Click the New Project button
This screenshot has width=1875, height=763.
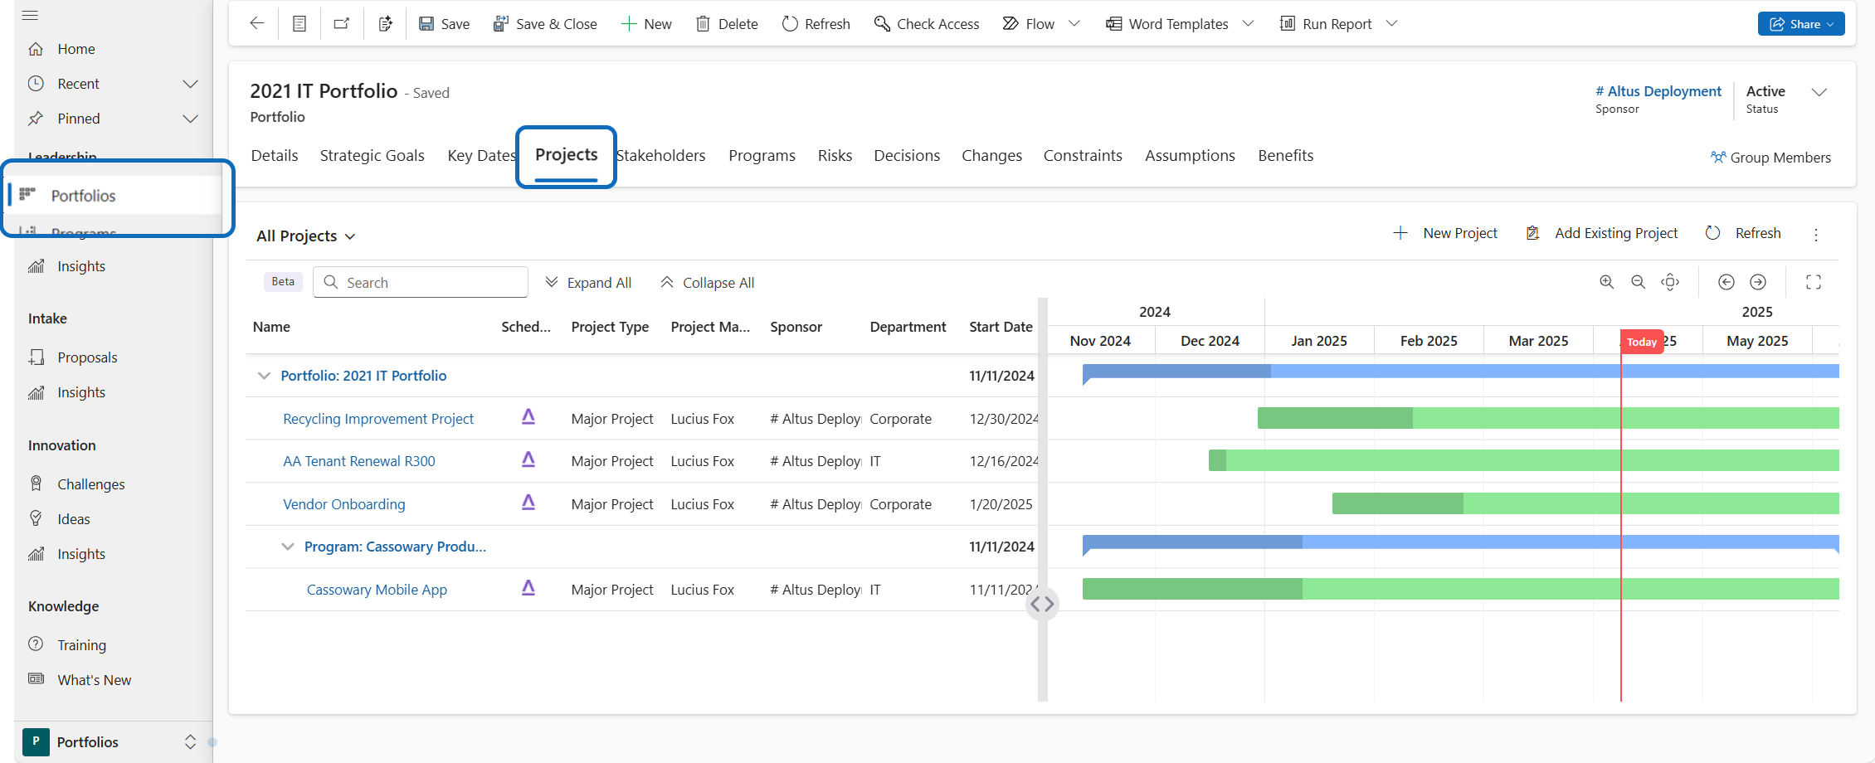1445,233
